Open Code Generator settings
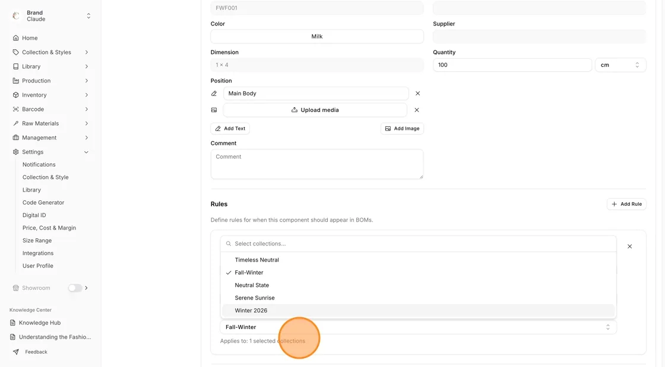The image size is (665, 367). coord(43,203)
